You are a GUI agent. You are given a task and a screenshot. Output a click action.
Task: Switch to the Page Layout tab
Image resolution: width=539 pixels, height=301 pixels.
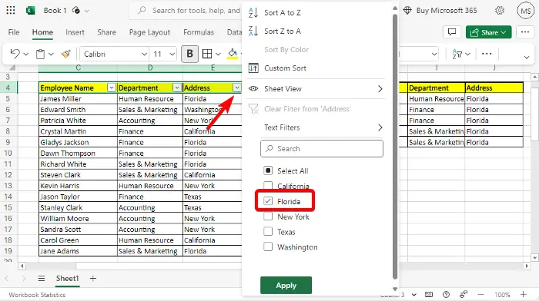point(149,32)
